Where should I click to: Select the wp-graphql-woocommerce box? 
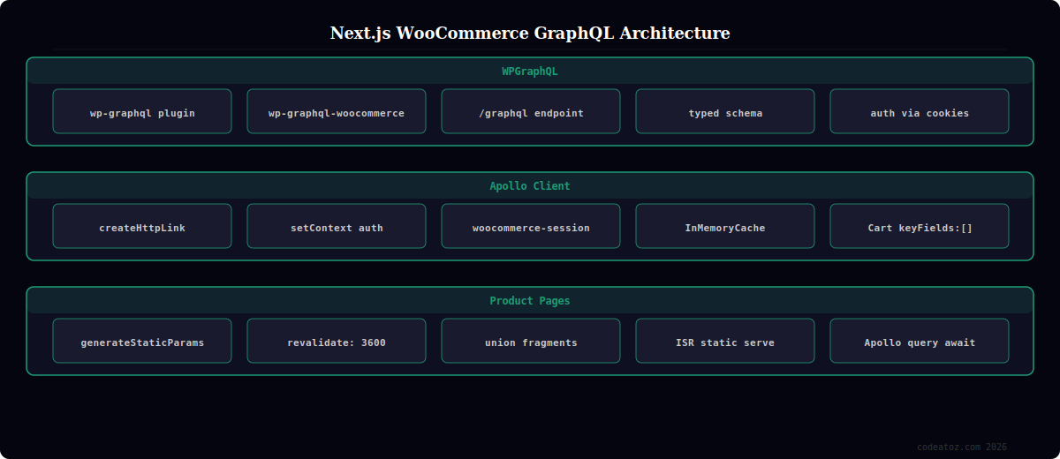337,111
